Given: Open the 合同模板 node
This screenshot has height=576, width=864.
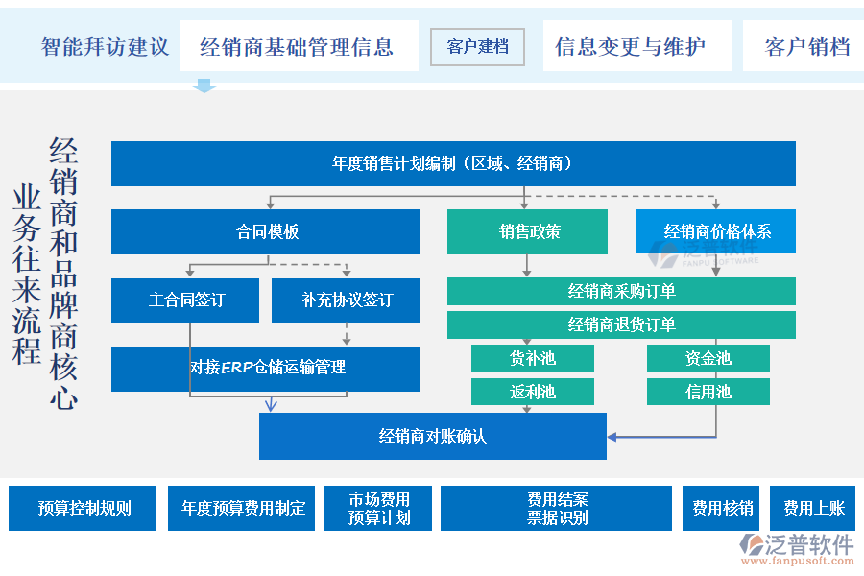Looking at the screenshot, I should click(x=266, y=231).
